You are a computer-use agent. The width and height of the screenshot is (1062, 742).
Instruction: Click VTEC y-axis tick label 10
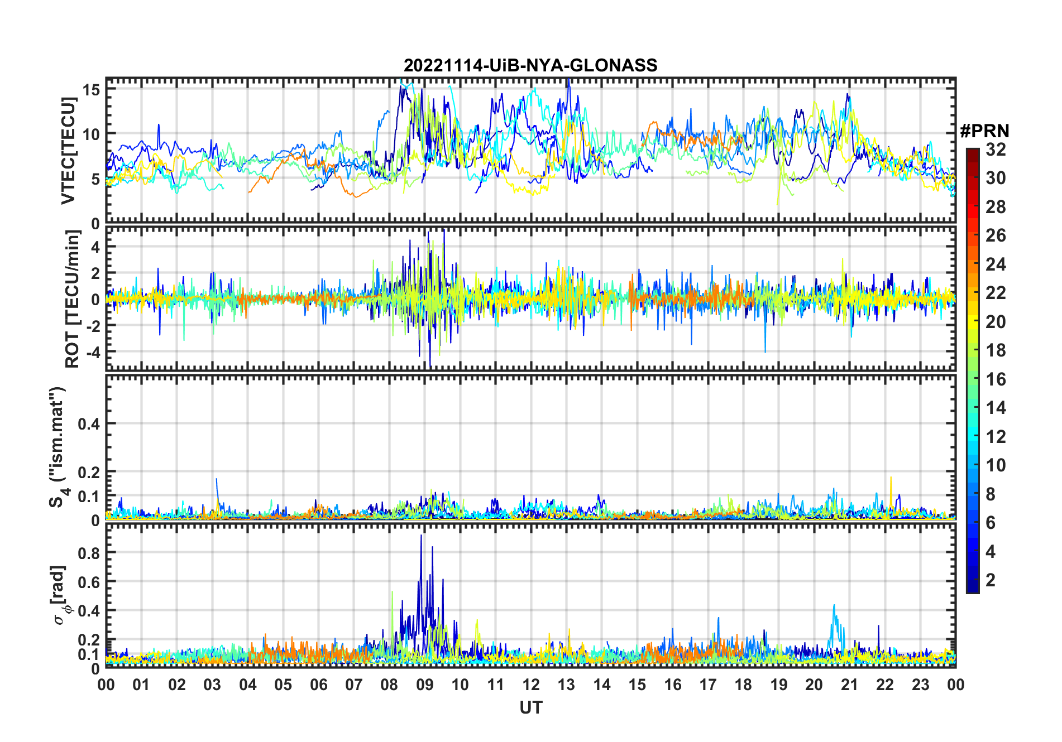92,134
